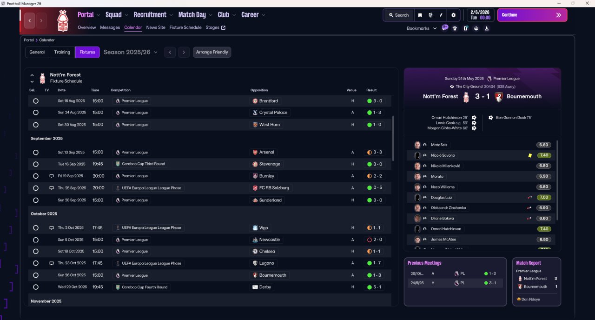Select the Newcastle fixture radio button
This screenshot has height=320, width=595.
click(x=36, y=240)
